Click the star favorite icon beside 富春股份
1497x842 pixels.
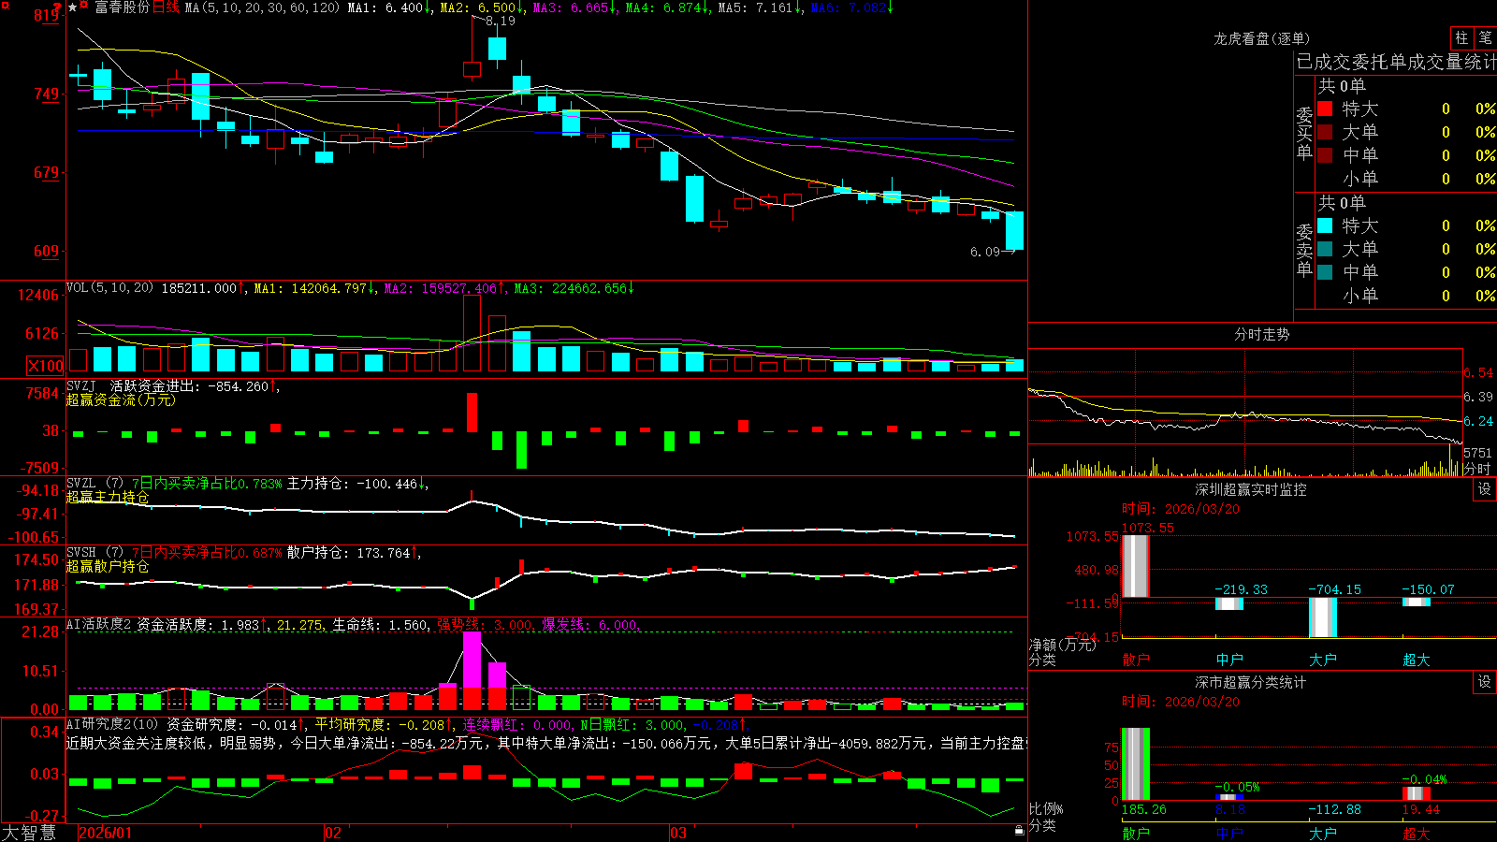point(73,7)
